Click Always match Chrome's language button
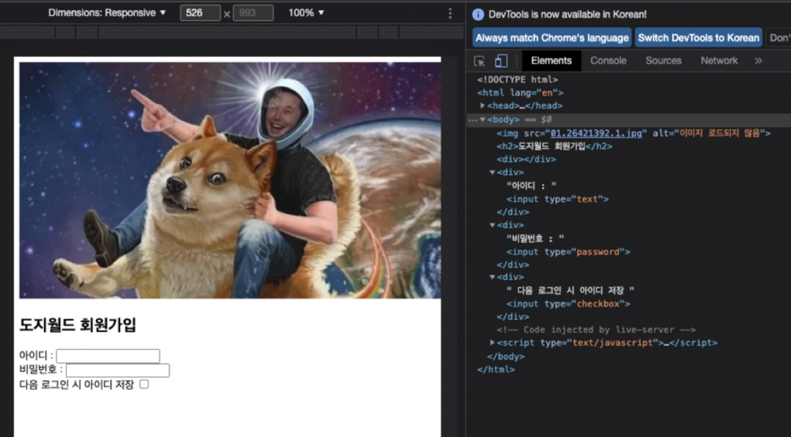 pos(552,38)
